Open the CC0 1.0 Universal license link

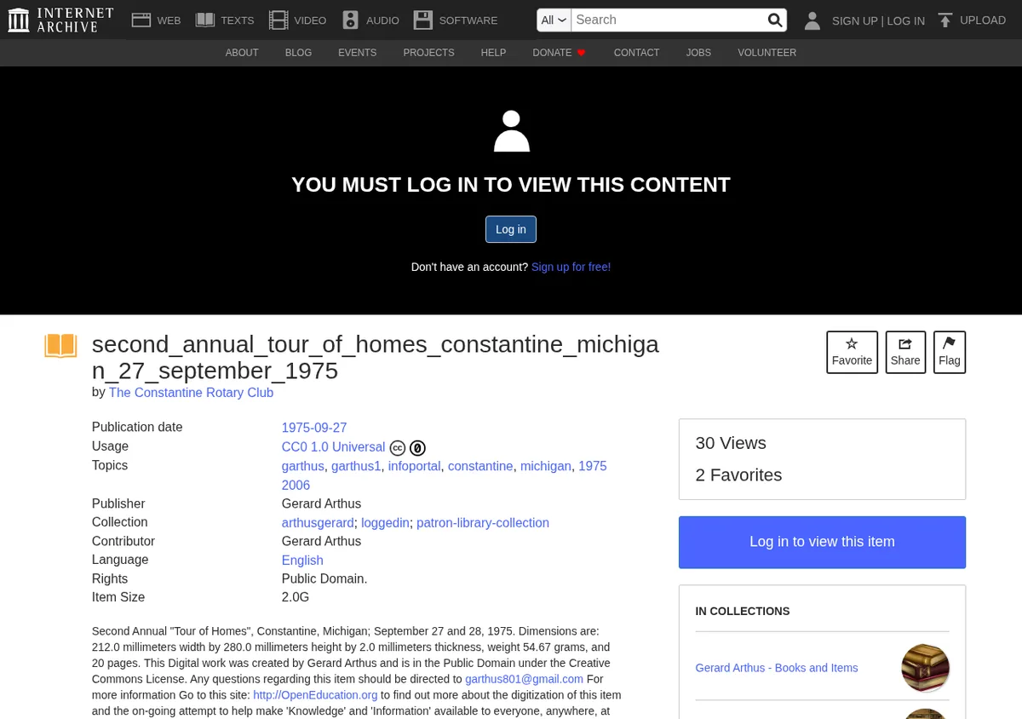333,446
